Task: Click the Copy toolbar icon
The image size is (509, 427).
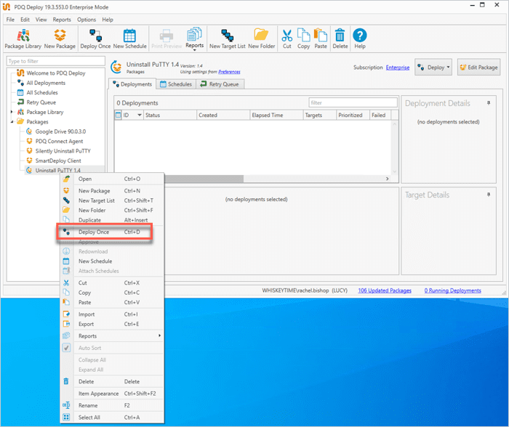Action: tap(303, 38)
